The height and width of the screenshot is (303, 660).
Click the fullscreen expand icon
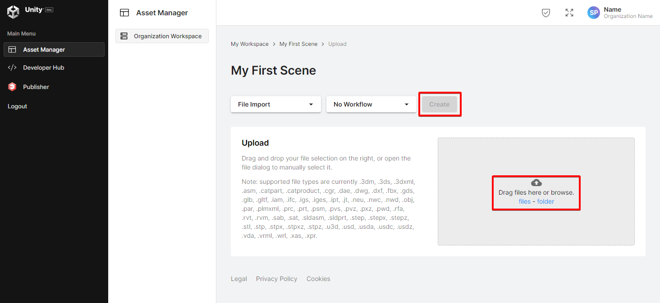coord(569,13)
